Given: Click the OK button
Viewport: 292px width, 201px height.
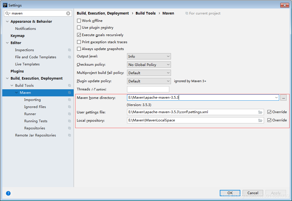Looking at the screenshot, I should click(230, 193).
